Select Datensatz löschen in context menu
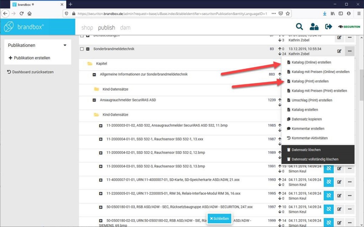Image resolution: width=364 pixels, height=227 pixels. pyautogui.click(x=306, y=150)
